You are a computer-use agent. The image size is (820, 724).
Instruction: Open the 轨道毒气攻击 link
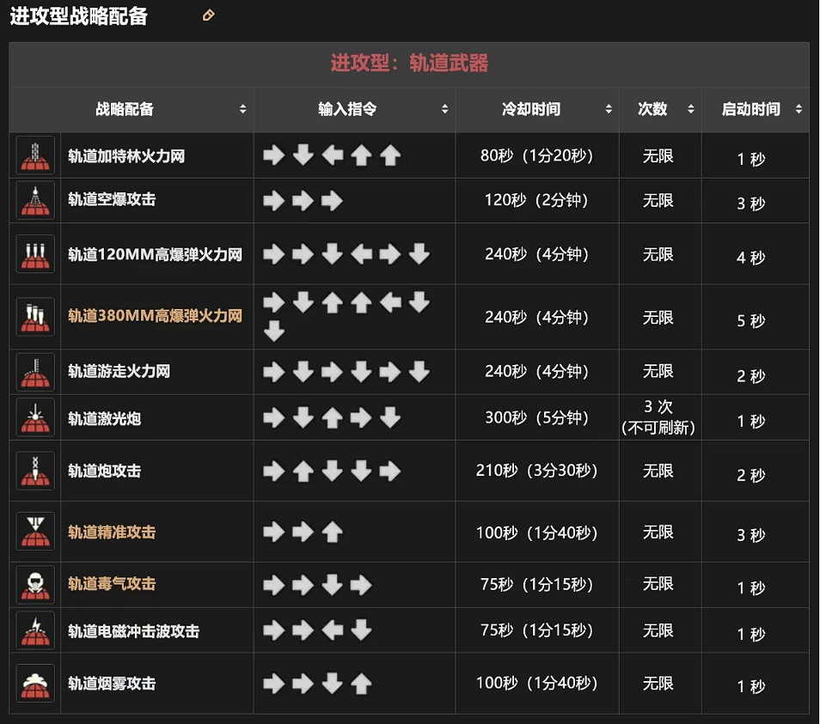coord(112,584)
